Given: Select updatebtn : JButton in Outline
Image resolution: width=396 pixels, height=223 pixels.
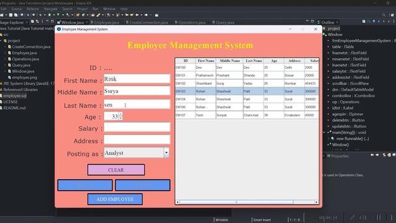Looking at the screenshot, I should (x=349, y=126).
